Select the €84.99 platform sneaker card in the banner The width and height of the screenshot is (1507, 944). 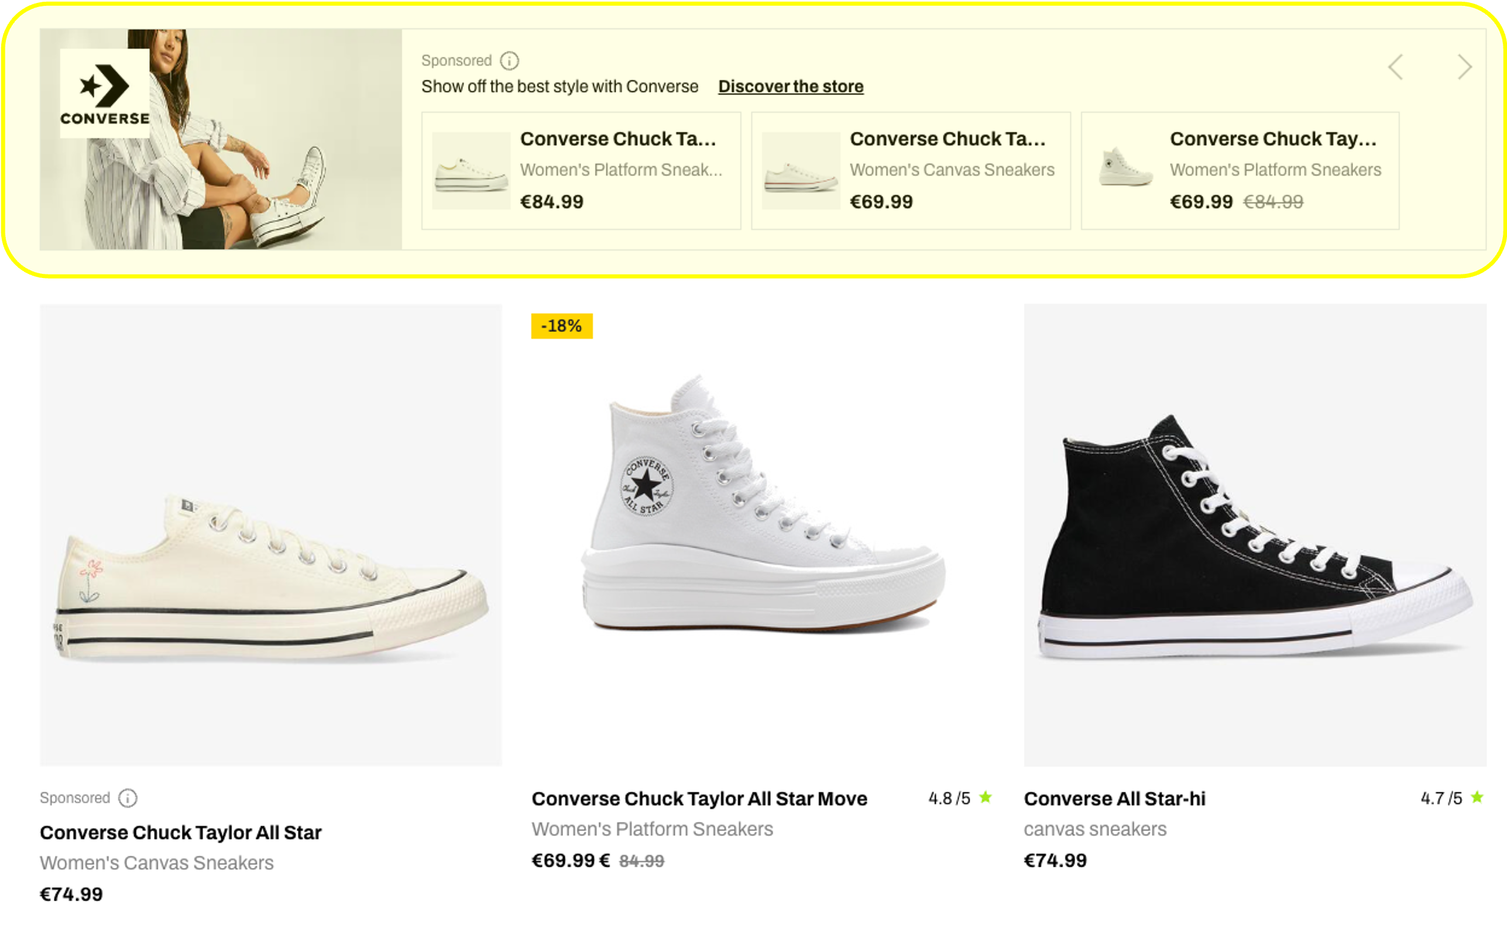581,170
